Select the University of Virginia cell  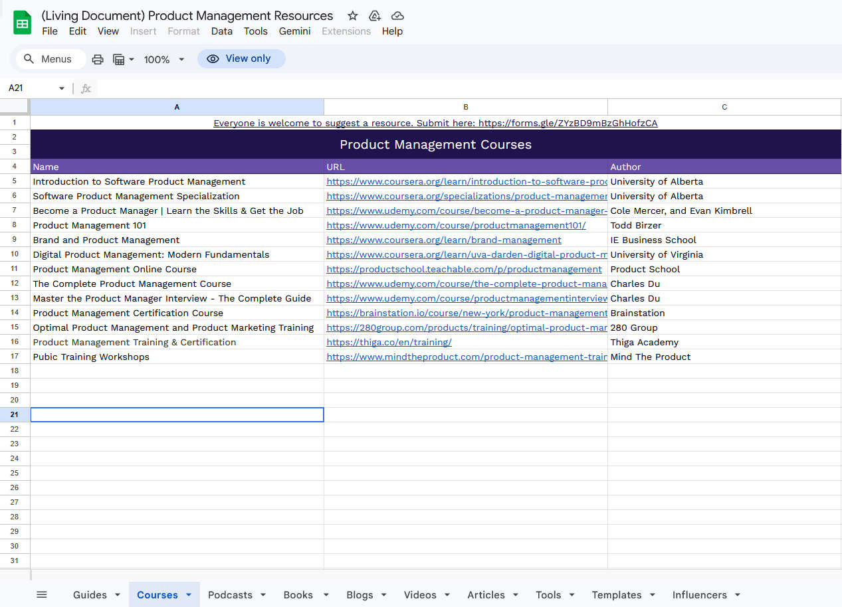(x=724, y=254)
